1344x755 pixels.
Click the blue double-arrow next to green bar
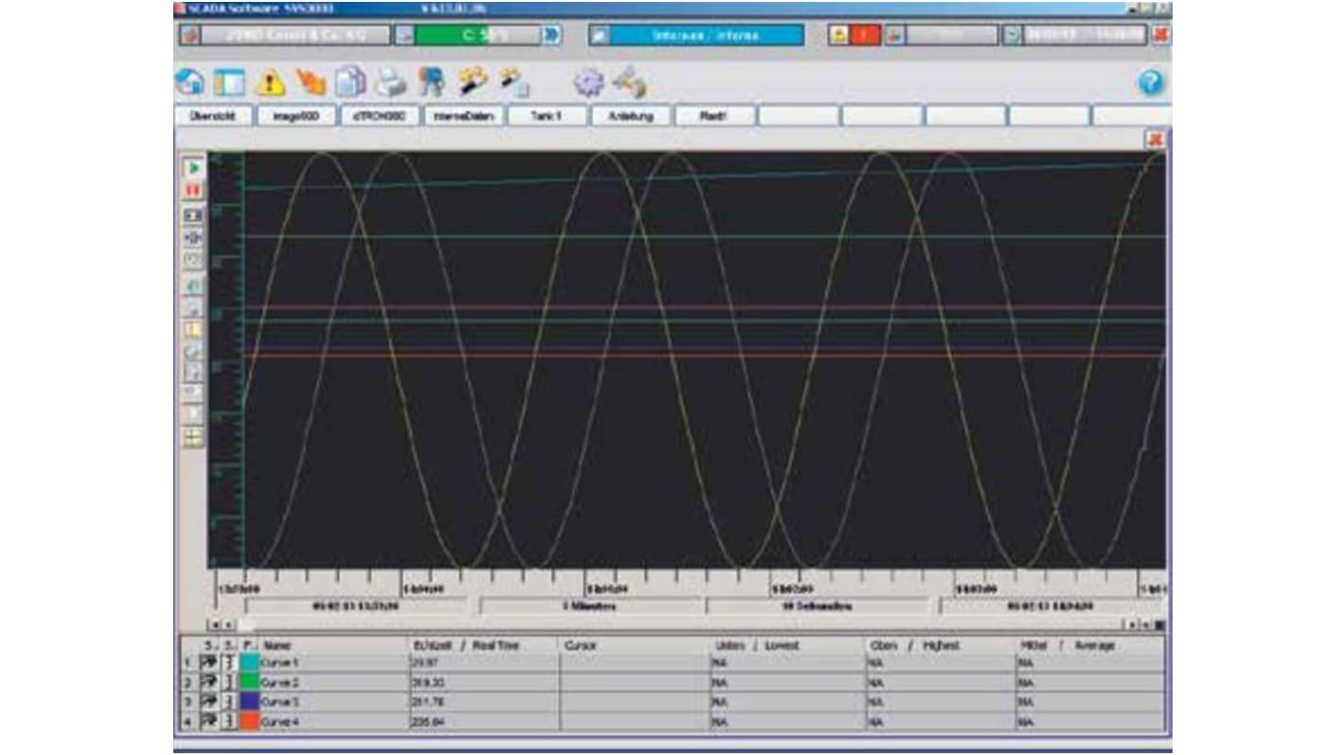[x=551, y=35]
